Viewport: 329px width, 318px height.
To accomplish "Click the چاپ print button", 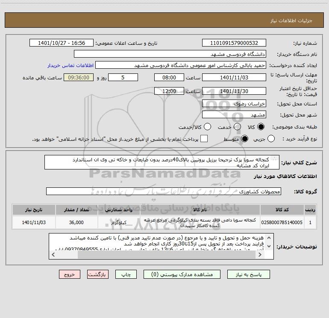I will 126,274.
